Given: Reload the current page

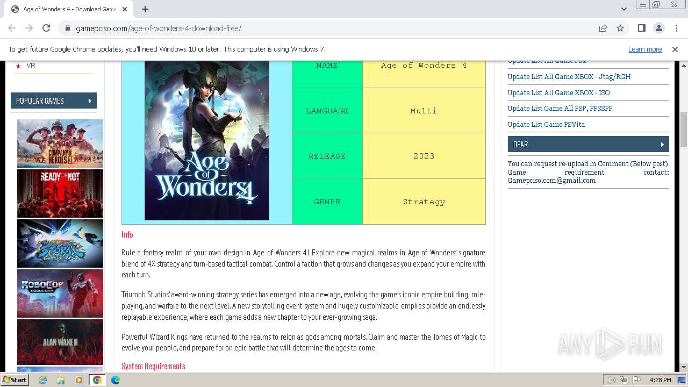Looking at the screenshot, I should click(x=46, y=28).
